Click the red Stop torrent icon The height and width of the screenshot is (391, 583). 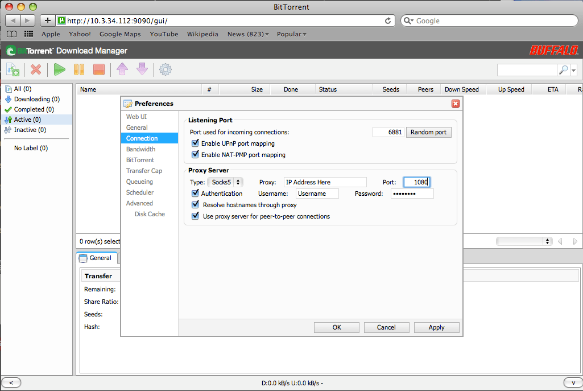(x=98, y=69)
